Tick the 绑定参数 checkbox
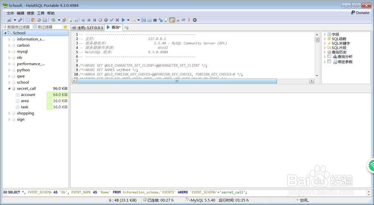Screen dimensions: 374x205 (329, 62)
